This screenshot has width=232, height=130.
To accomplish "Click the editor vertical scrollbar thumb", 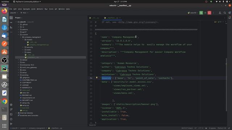I will [x=226, y=84].
